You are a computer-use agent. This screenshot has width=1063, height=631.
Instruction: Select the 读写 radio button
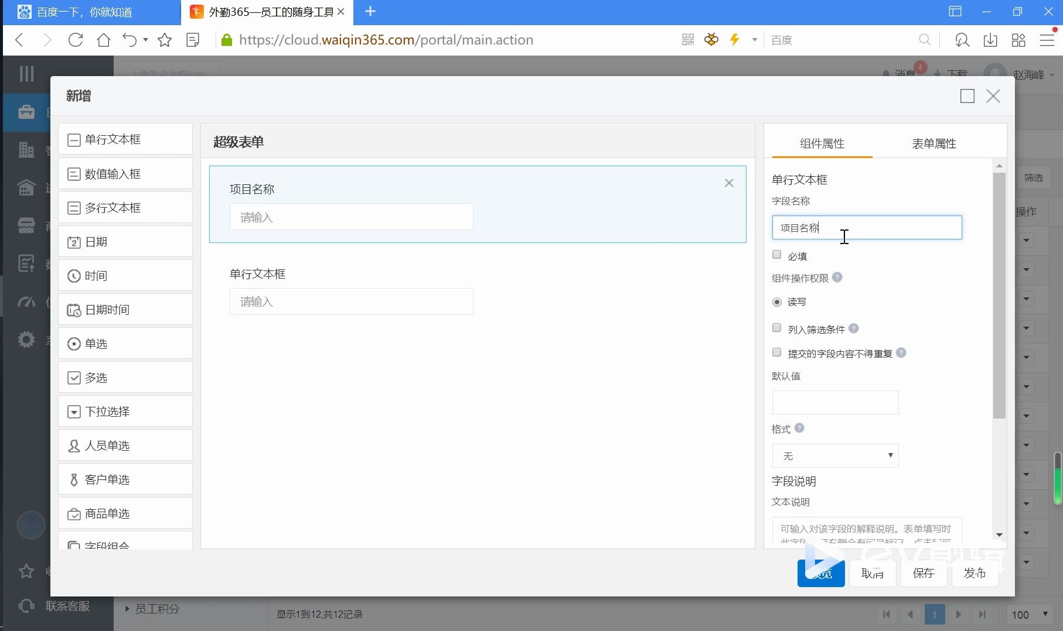[x=777, y=302]
